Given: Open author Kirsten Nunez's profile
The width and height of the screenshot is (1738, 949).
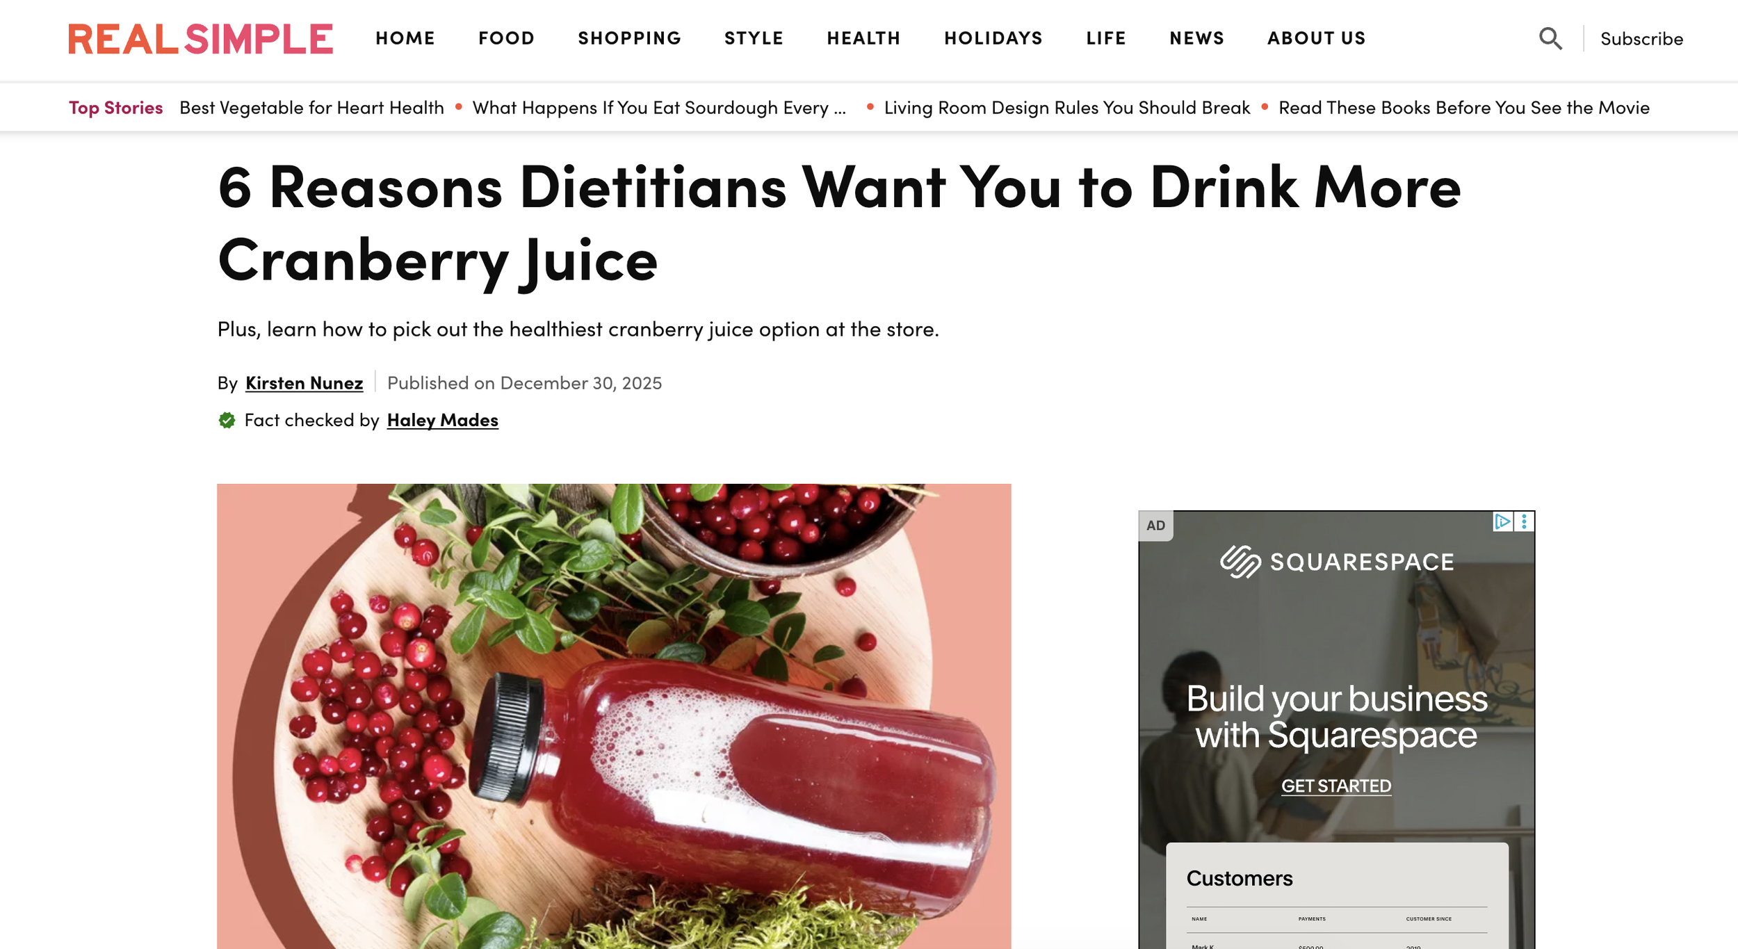Looking at the screenshot, I should 304,383.
